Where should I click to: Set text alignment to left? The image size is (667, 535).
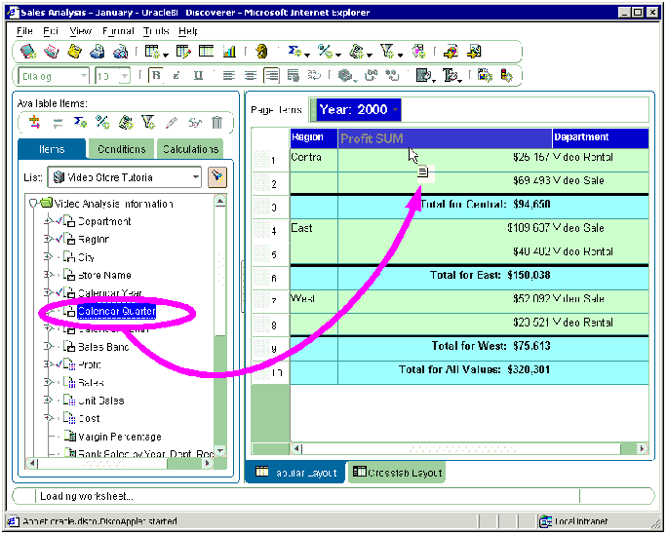tap(229, 76)
